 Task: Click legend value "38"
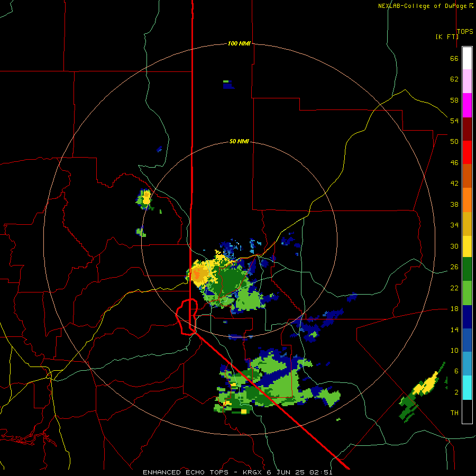pyautogui.click(x=454, y=204)
